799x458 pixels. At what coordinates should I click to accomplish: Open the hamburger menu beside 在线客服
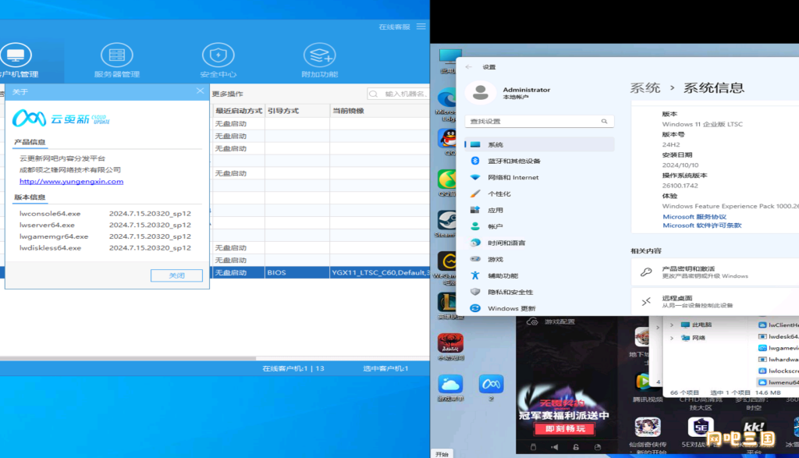pos(421,27)
